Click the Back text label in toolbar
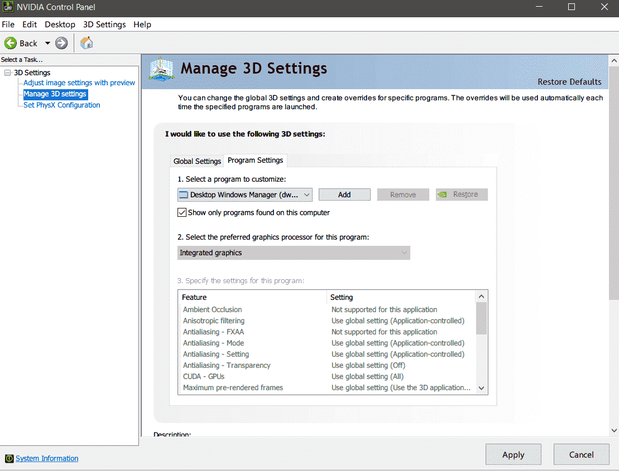The height and width of the screenshot is (471, 619). coord(28,43)
